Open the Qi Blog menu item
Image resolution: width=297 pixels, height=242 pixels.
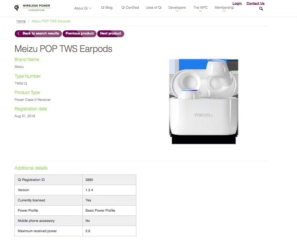coord(107,8)
